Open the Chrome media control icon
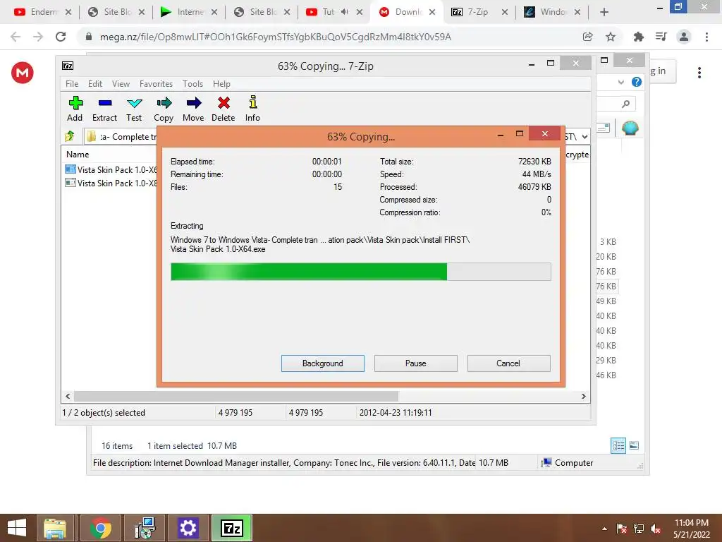Image resolution: width=722 pixels, height=542 pixels. pyautogui.click(x=661, y=37)
